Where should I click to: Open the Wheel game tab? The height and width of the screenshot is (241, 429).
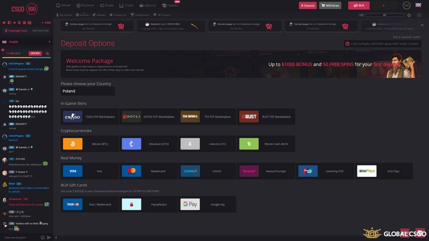click(x=63, y=5)
